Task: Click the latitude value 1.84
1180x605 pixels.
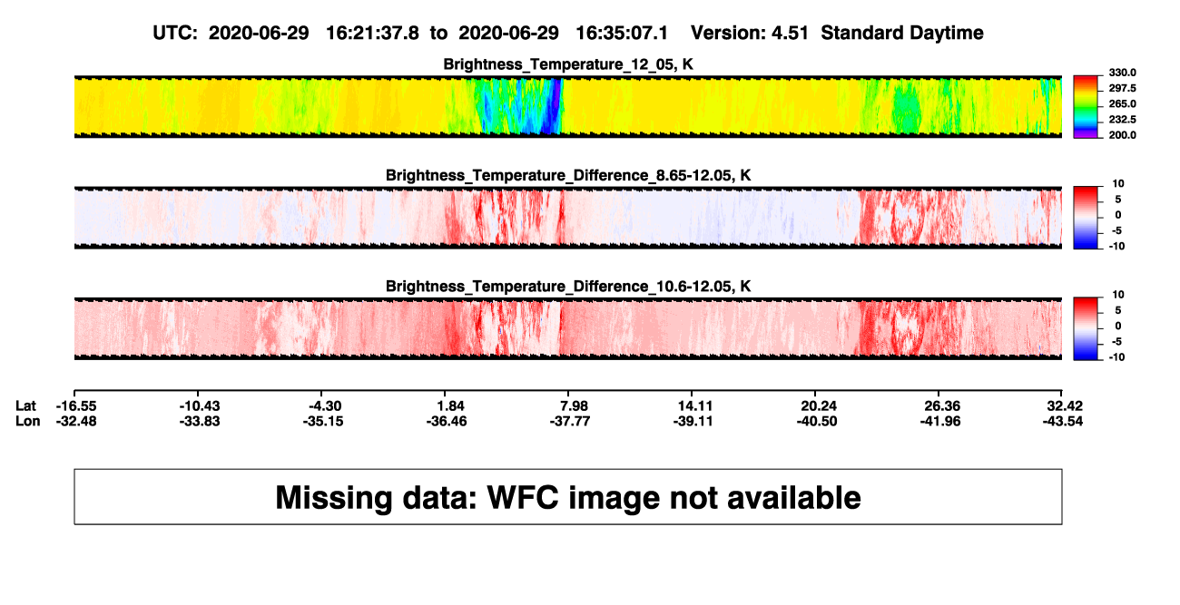Action: point(451,405)
